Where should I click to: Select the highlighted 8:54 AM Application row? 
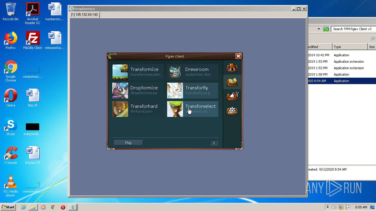point(342,81)
